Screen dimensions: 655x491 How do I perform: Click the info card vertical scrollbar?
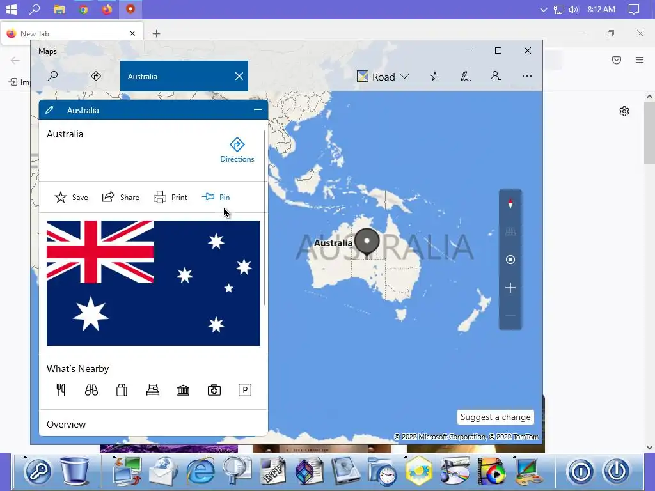click(265, 218)
